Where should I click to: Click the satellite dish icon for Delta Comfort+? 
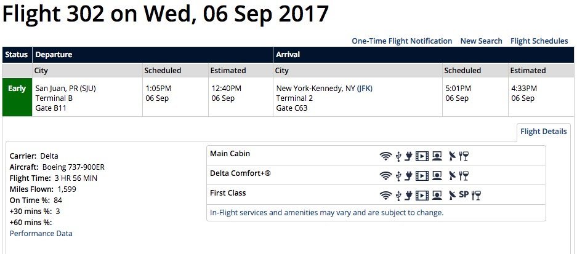point(453,176)
